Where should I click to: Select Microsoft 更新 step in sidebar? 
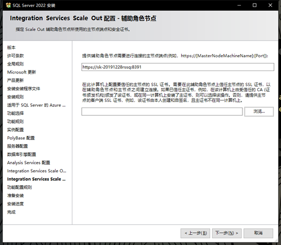click(x=21, y=72)
